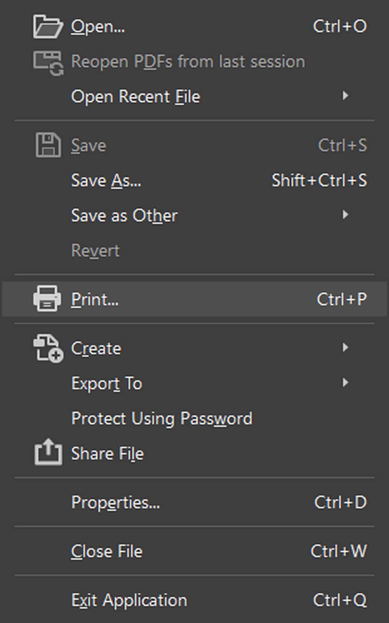Viewport: 389px width, 623px height.
Task: Expand the Export To submenu arrow
Action: coord(345,382)
